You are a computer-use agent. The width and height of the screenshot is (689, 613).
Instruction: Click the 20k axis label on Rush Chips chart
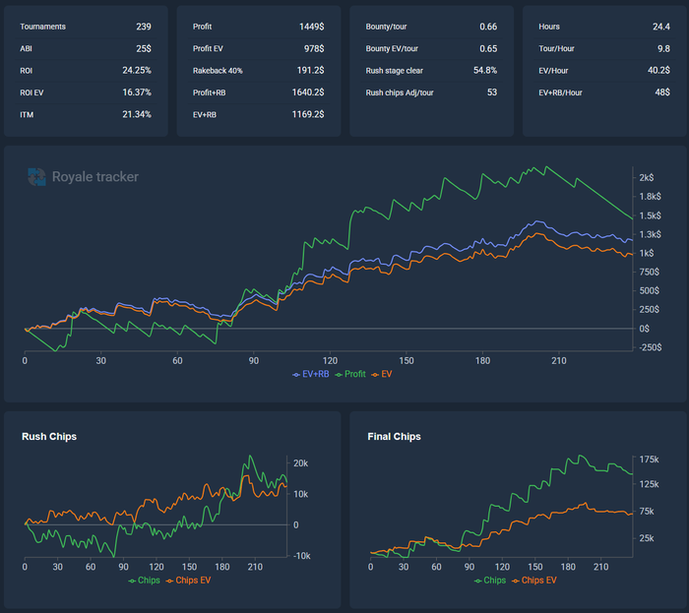click(x=301, y=463)
